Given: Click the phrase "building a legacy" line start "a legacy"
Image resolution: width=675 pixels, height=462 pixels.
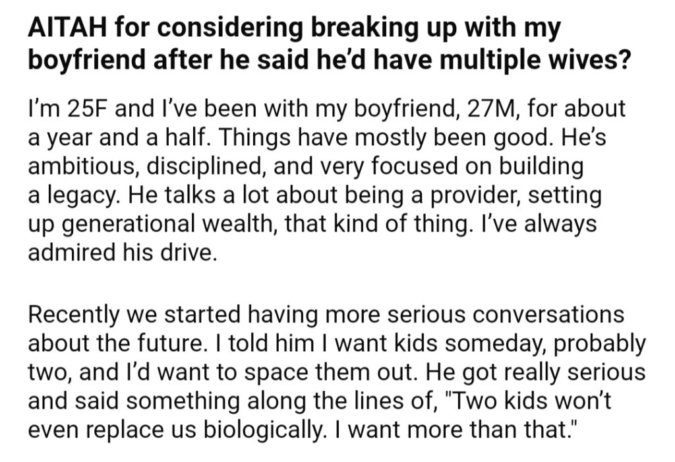Looking at the screenshot, I should pos(73,195).
